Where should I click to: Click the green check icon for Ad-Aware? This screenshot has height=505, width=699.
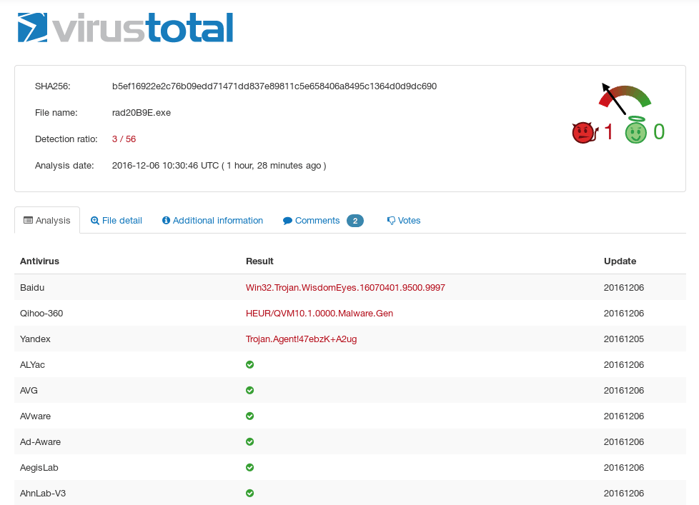[x=249, y=441]
